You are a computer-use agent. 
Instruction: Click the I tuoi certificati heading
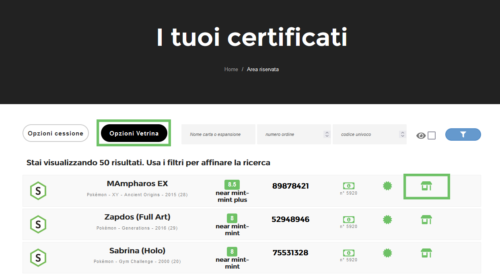(x=252, y=37)
